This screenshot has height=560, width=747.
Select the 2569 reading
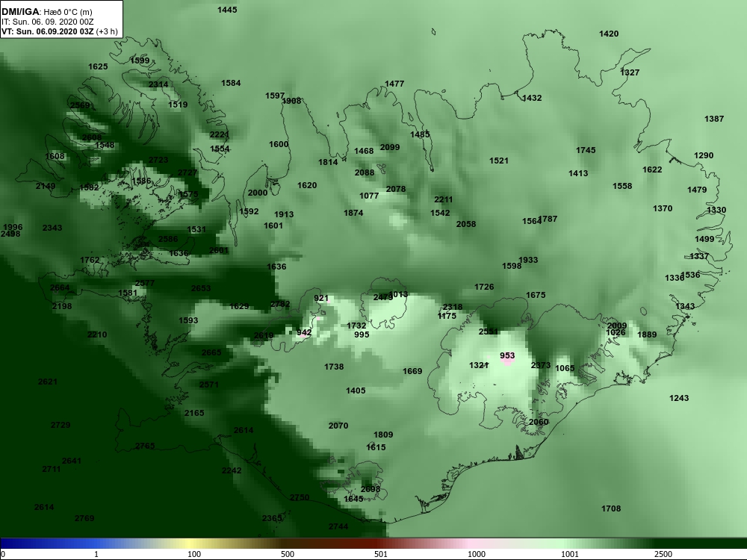tap(80, 106)
